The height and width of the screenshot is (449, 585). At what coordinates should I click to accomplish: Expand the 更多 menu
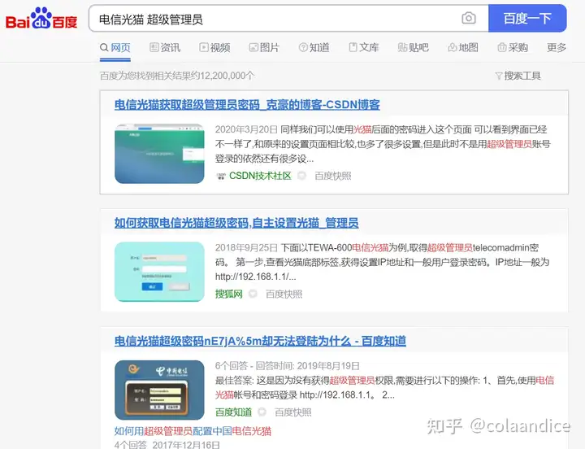pyautogui.click(x=557, y=48)
